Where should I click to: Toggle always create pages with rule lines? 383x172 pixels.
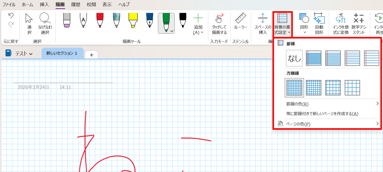(x=322, y=114)
